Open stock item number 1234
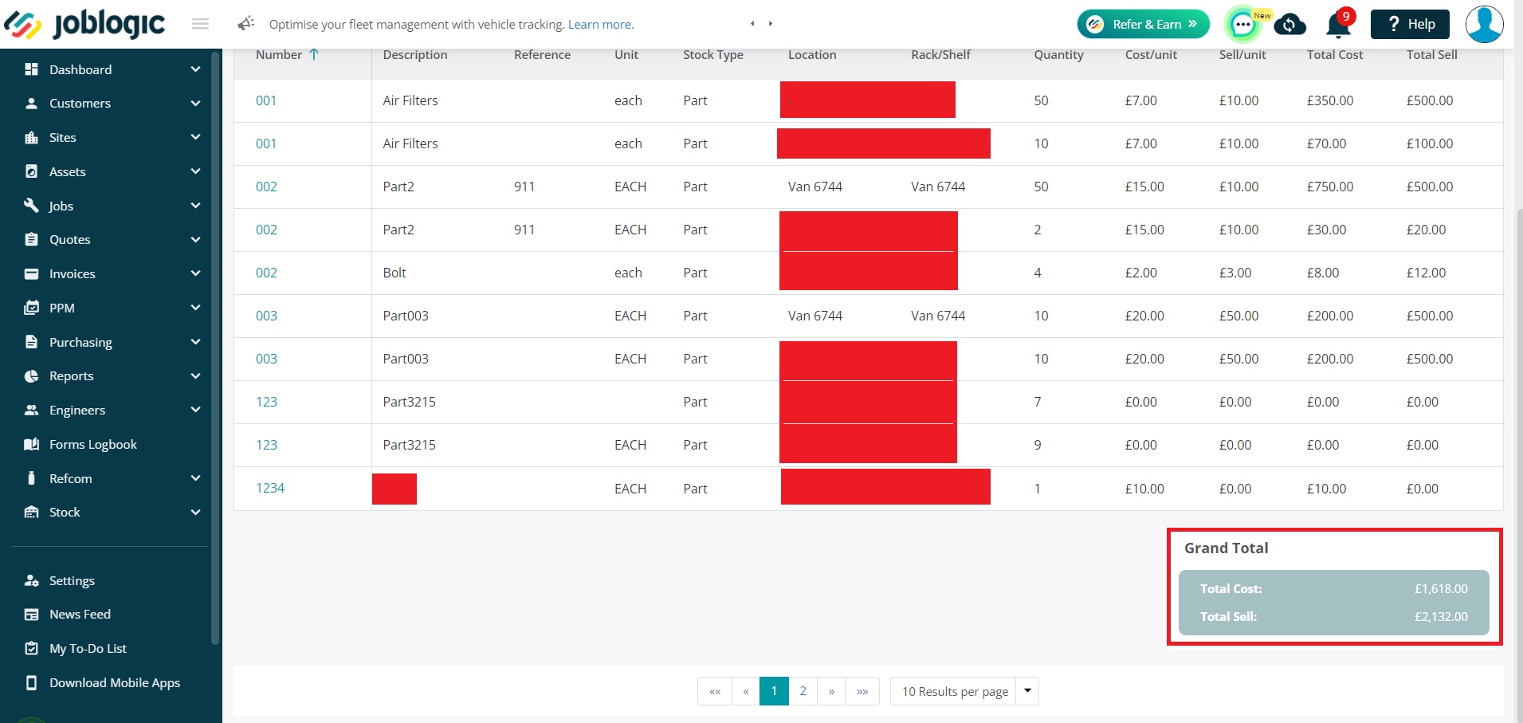 pyautogui.click(x=270, y=488)
